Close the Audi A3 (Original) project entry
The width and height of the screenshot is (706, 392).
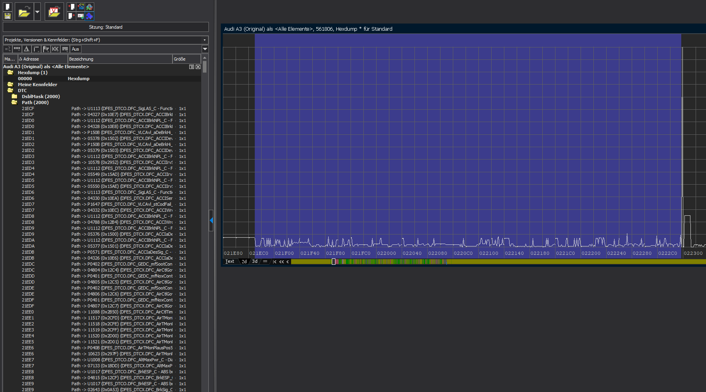(x=198, y=67)
